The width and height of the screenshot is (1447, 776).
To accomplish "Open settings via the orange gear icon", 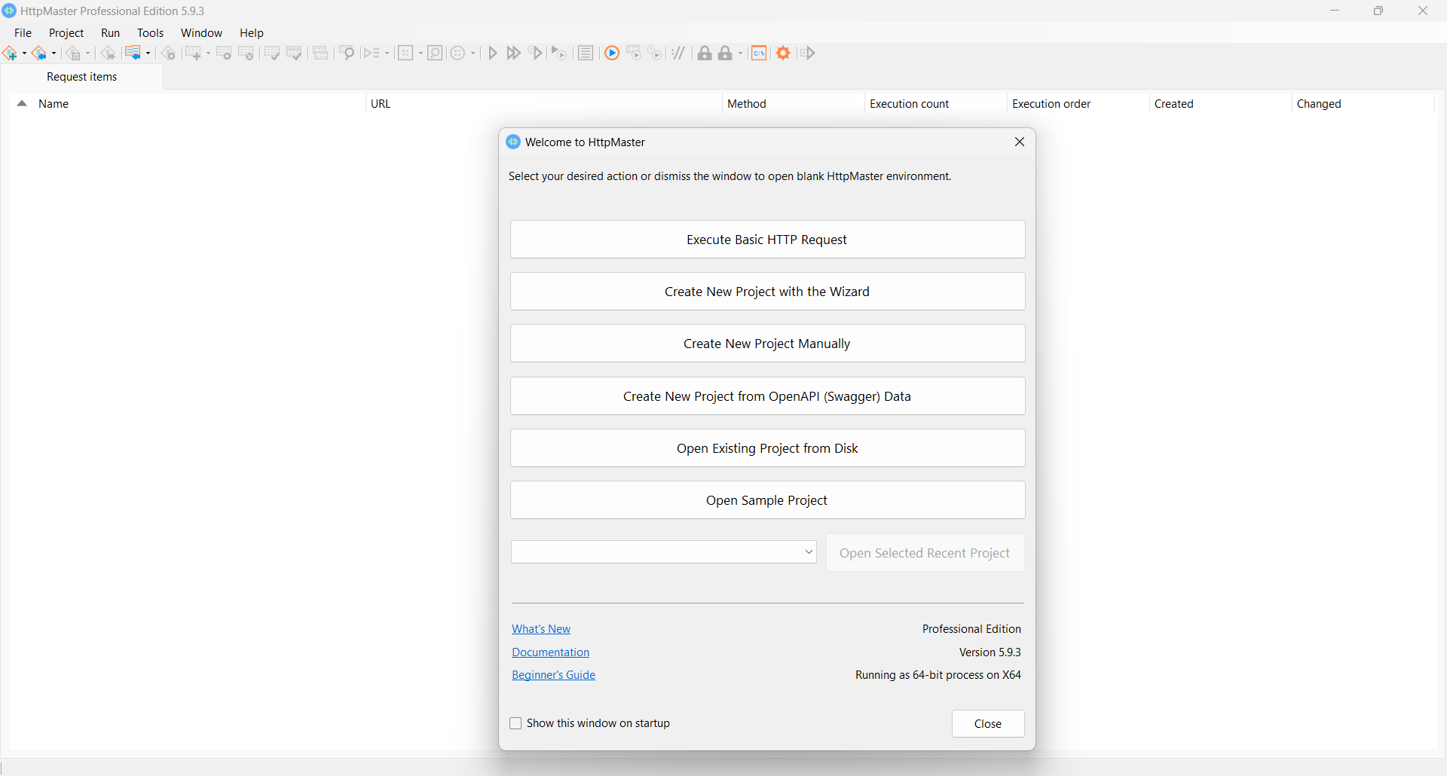I will tap(783, 53).
